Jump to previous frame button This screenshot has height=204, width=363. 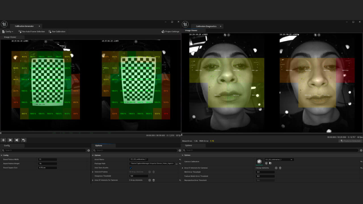[10, 140]
